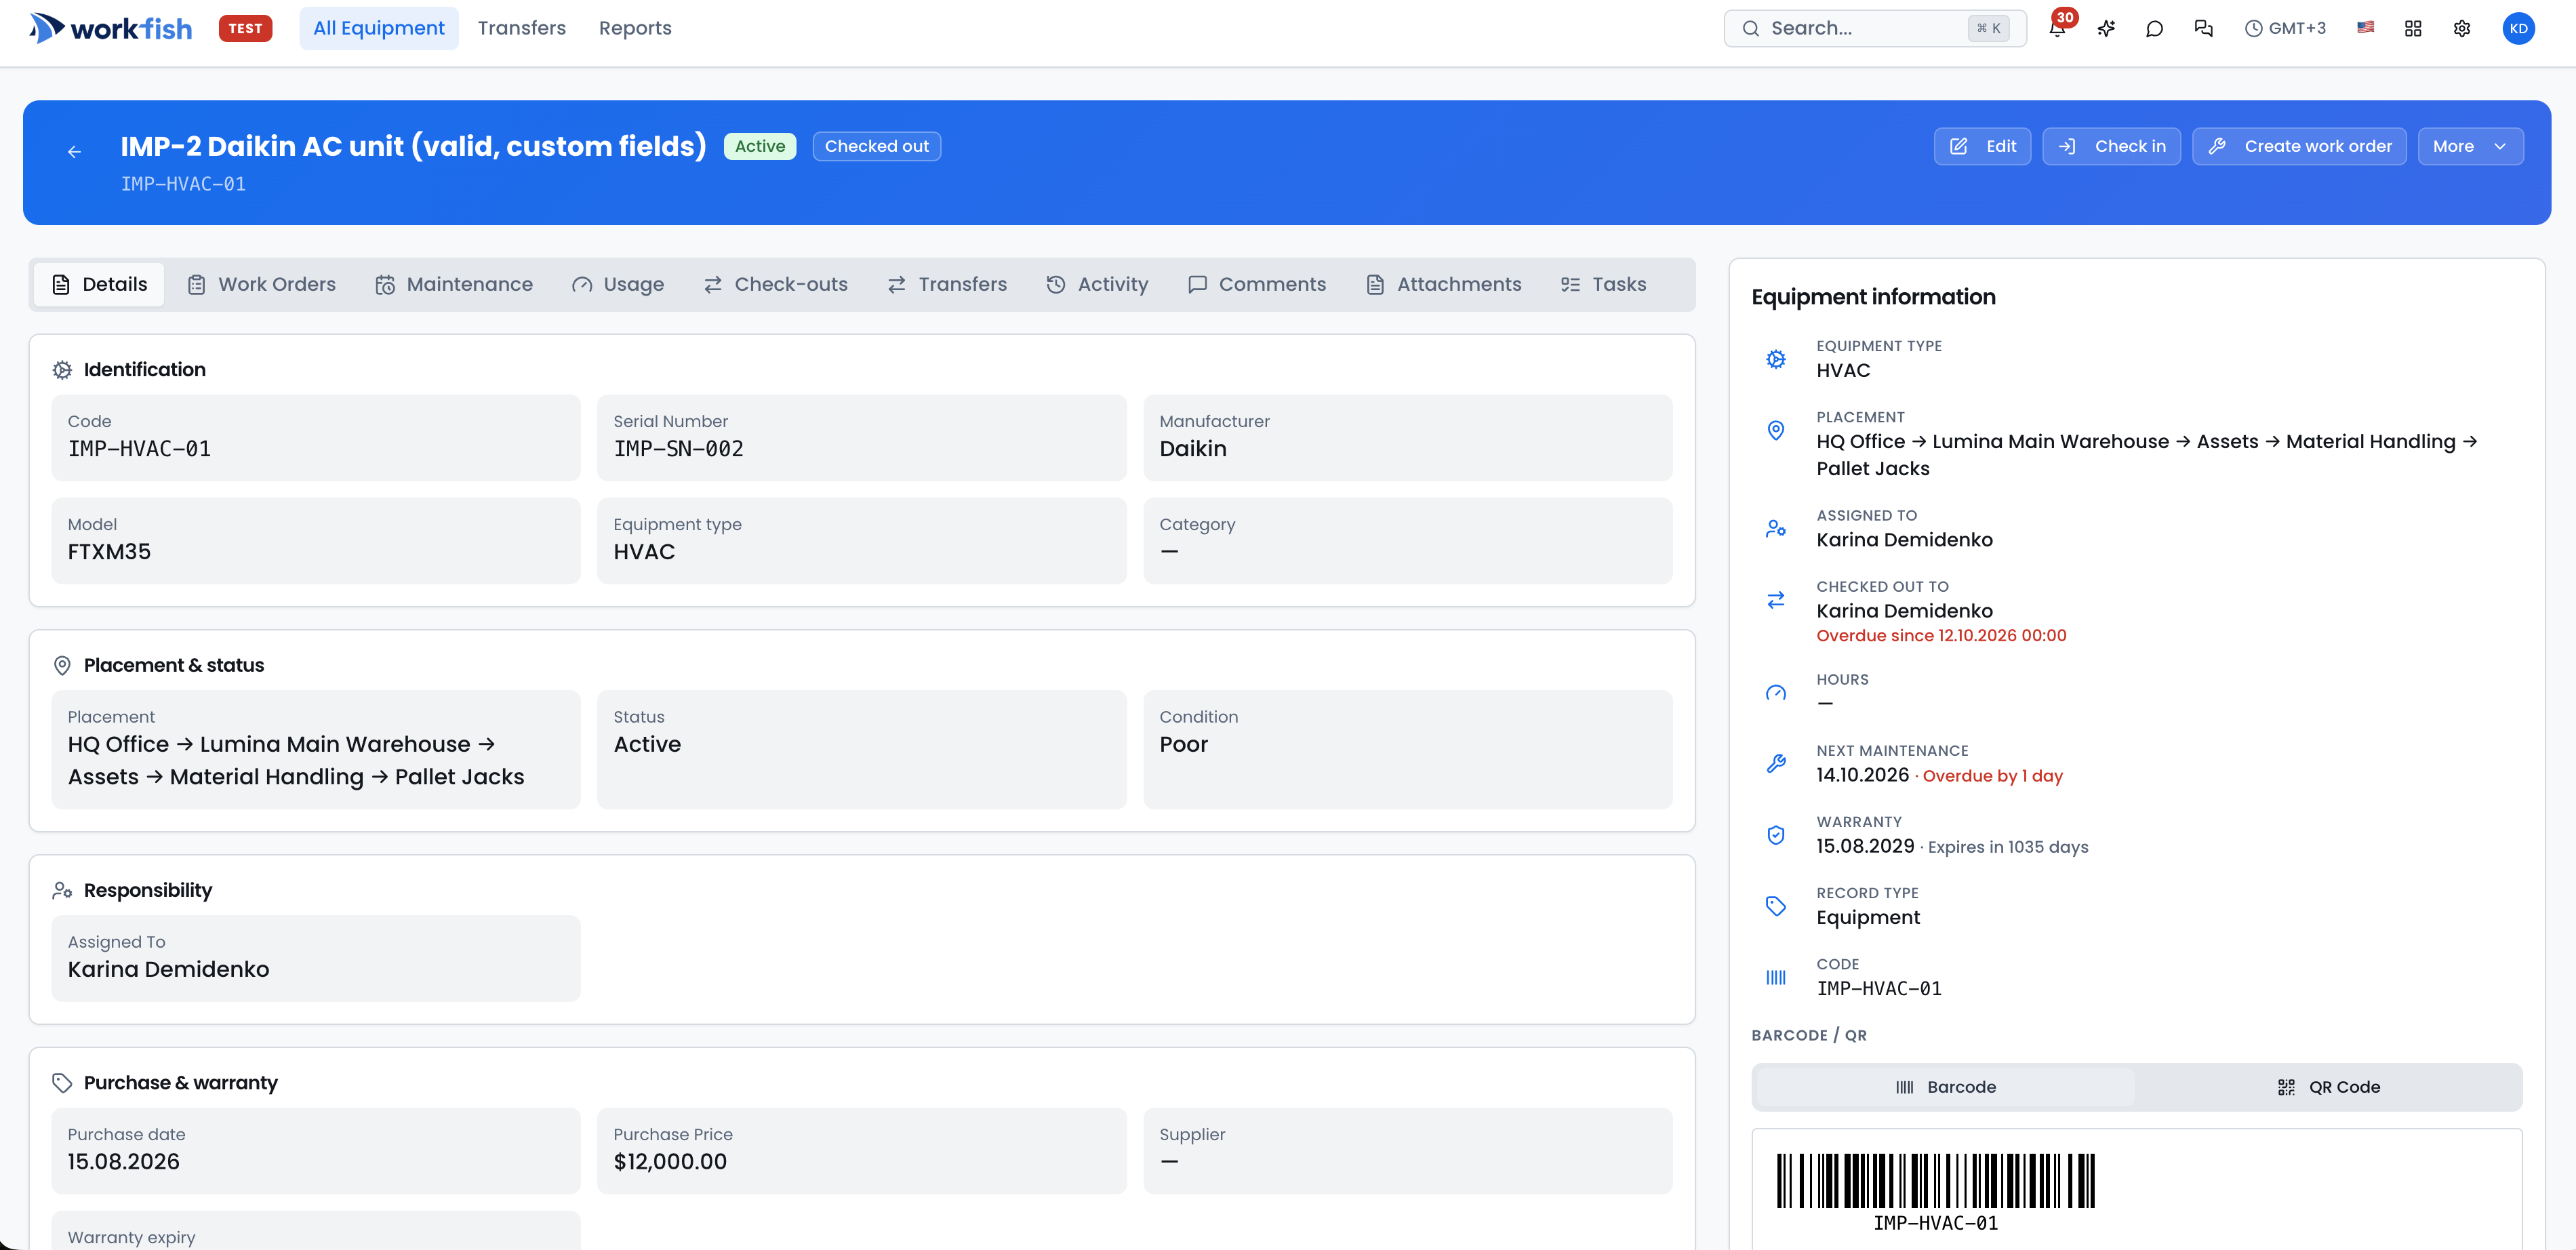Switch to the Attachments tab
This screenshot has height=1250, width=2576.
(x=1444, y=284)
